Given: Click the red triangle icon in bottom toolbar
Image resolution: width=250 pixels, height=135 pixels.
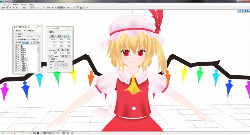Looking at the screenshot, I should point(14,133).
